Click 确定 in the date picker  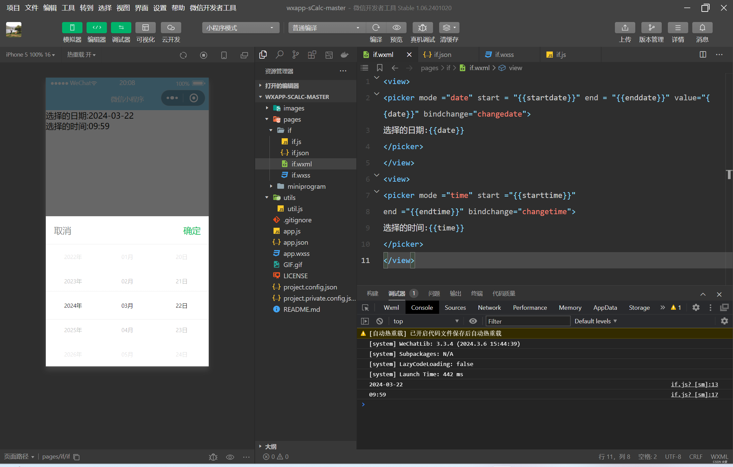point(192,231)
